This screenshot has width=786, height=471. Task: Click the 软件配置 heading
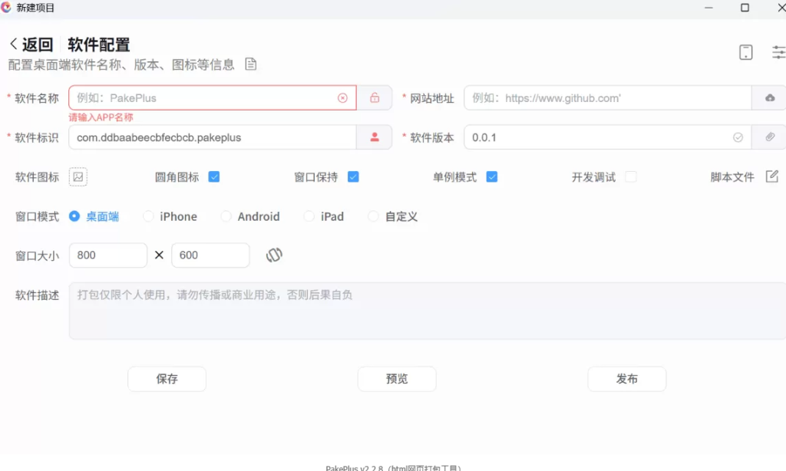tap(99, 44)
